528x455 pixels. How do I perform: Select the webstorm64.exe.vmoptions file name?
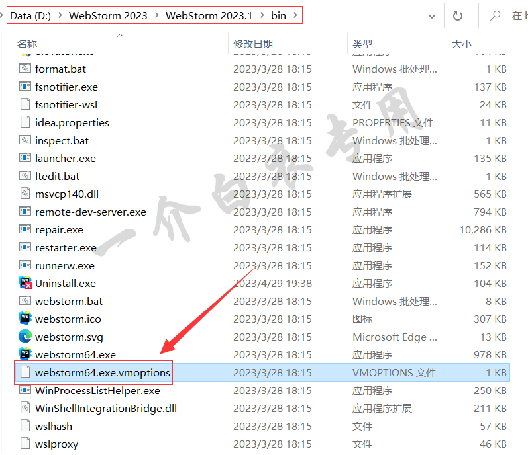pyautogui.click(x=103, y=372)
